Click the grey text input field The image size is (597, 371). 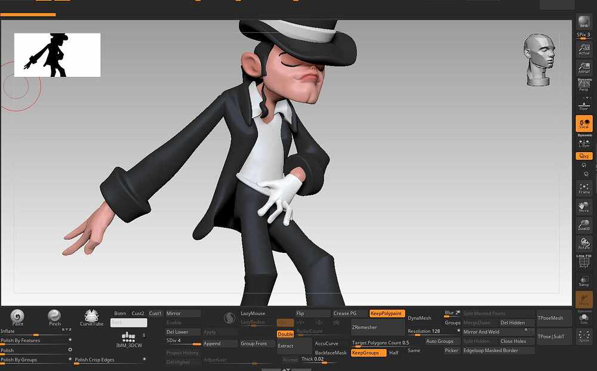tap(129, 323)
